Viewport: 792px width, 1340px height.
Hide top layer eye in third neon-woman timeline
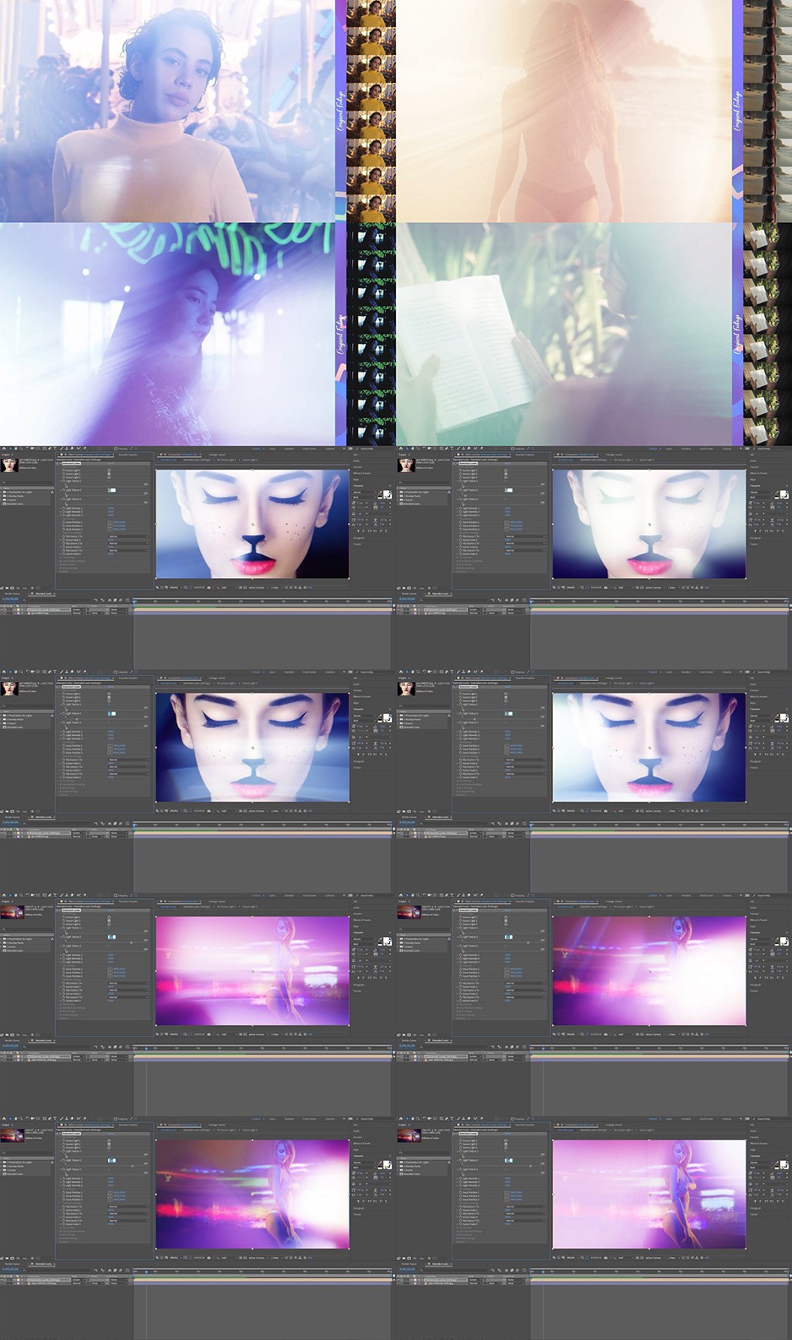tap(2, 1279)
